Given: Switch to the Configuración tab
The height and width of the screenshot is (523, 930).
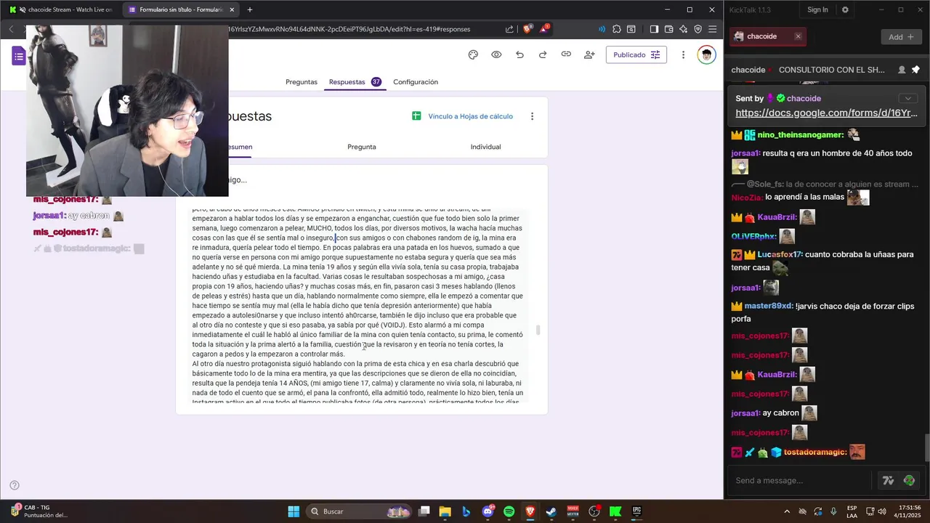Looking at the screenshot, I should (x=416, y=82).
